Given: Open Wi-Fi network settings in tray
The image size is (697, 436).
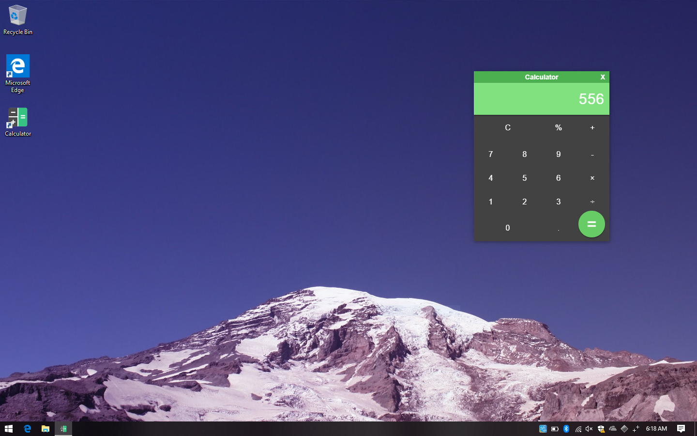Looking at the screenshot, I should [x=578, y=429].
